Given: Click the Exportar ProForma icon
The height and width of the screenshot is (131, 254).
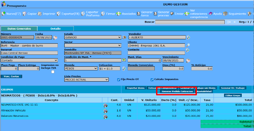Looking at the screenshot, I should click(x=83, y=14).
